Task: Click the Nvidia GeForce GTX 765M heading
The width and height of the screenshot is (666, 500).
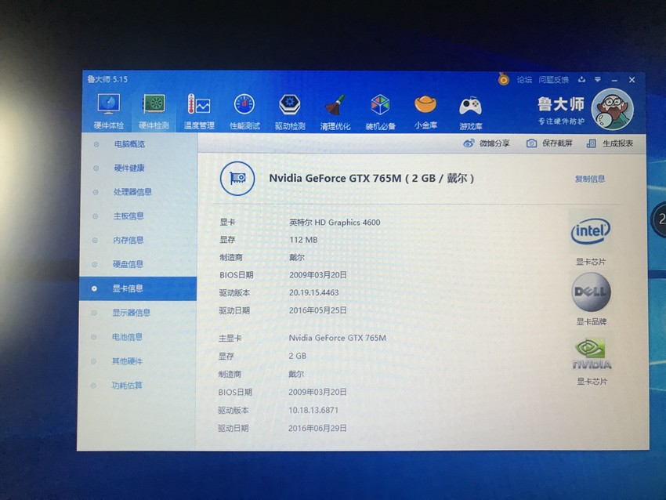Action: click(x=371, y=179)
